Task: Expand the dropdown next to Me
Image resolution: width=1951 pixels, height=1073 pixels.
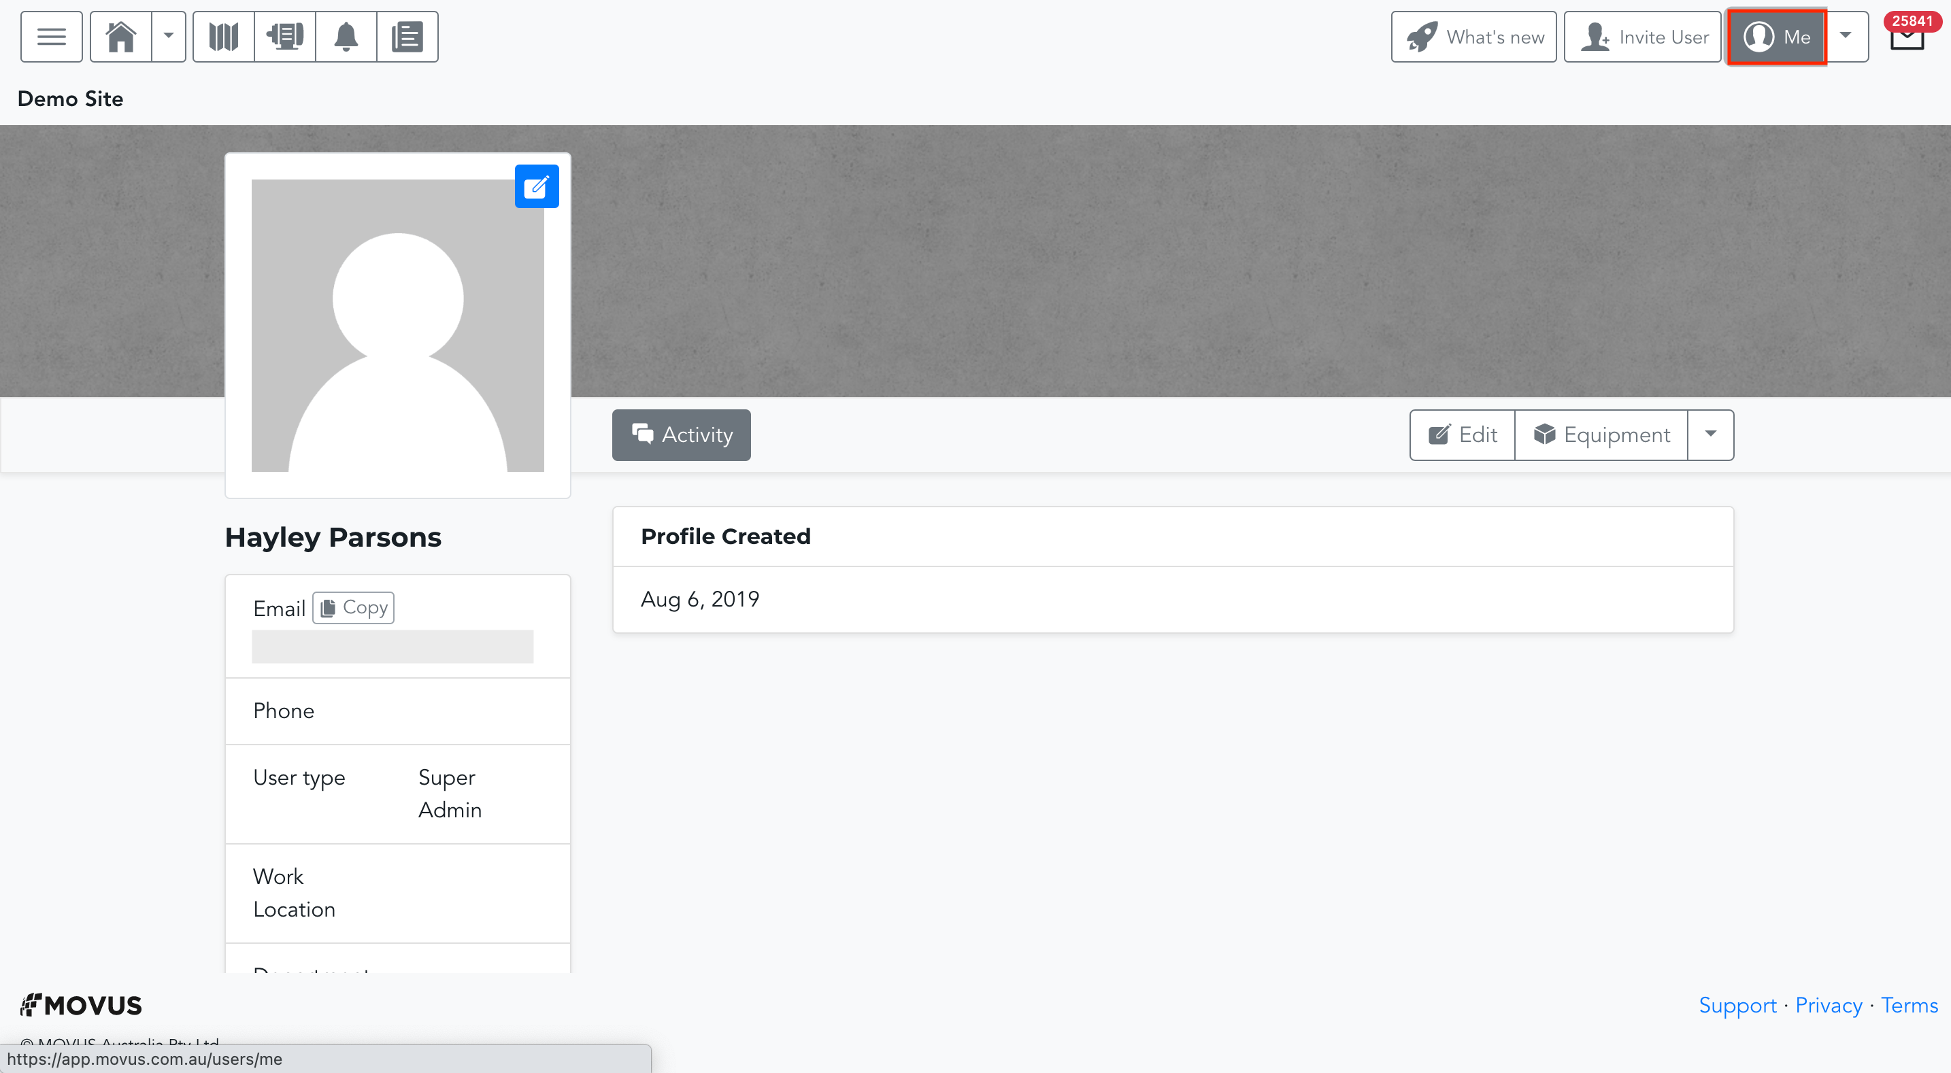Action: click(x=1846, y=36)
